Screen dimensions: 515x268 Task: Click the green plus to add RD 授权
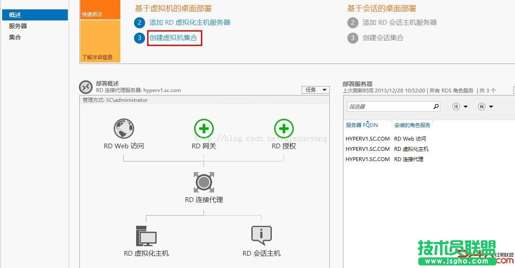[283, 129]
